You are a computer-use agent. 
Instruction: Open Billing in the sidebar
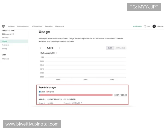[4, 49]
